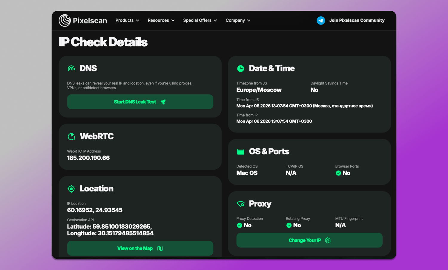The width and height of the screenshot is (448, 270).
Task: Click the Change Your IP button
Action: point(309,240)
